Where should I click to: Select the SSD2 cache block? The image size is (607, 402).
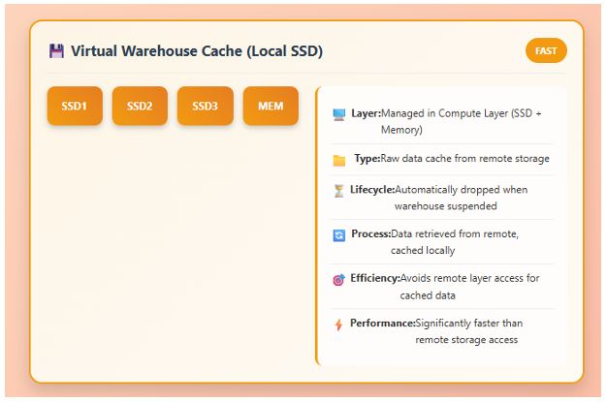tap(140, 107)
